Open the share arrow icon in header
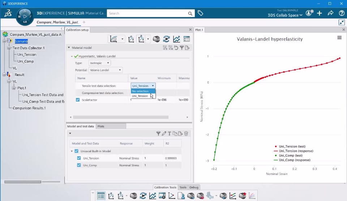The width and height of the screenshot is (347, 201). coord(330,13)
